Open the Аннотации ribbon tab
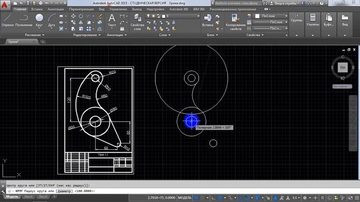The height and width of the screenshot is (202, 360). coord(56,9)
